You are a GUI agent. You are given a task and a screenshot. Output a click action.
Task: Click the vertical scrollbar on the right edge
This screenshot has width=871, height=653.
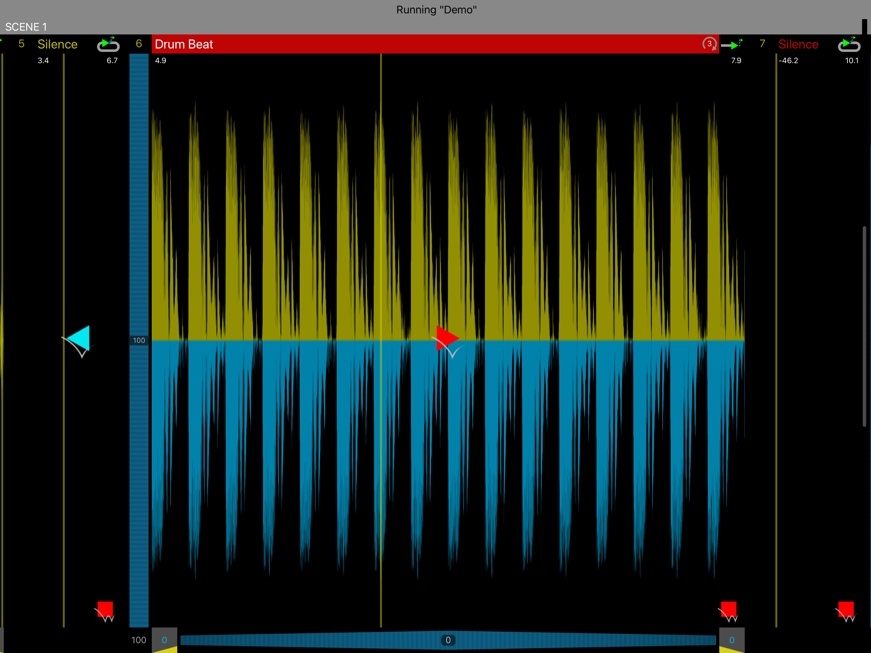tap(864, 326)
